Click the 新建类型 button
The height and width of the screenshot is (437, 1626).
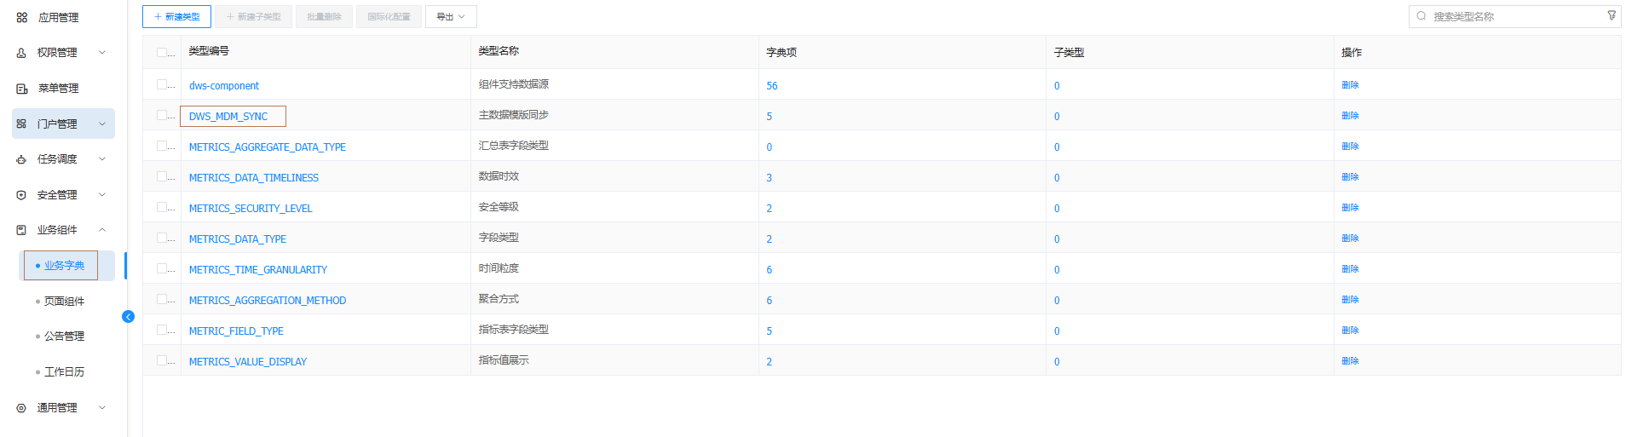point(176,17)
